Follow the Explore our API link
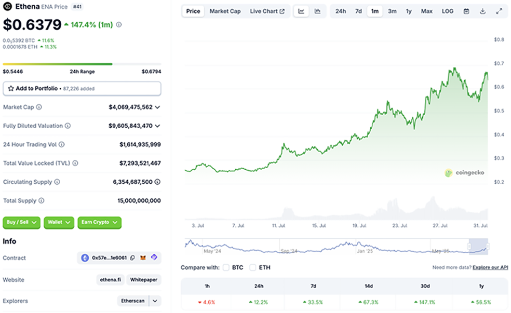Viewport: 511px width, 313px height. (x=490, y=267)
